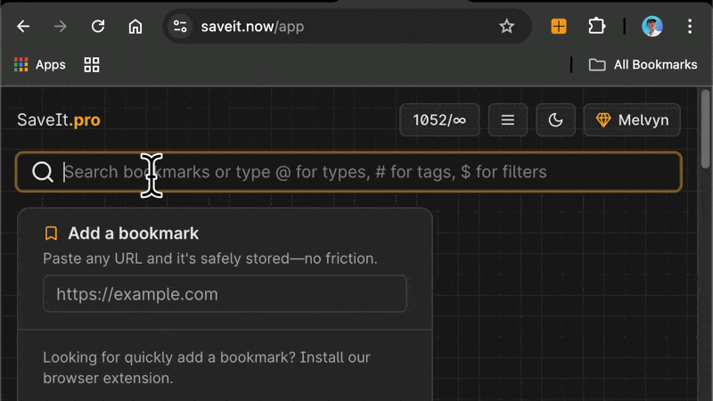Open Apps shortcut in bookmarks bar
Image resolution: width=713 pixels, height=401 pixels.
pyautogui.click(x=40, y=64)
